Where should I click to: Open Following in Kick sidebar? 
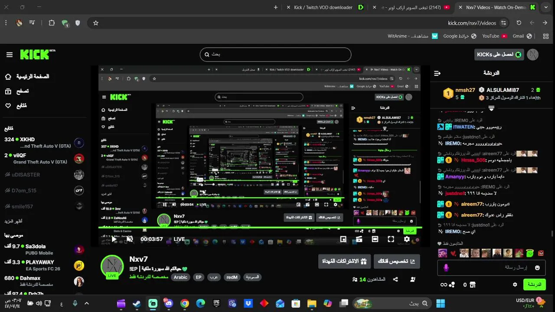point(15,105)
